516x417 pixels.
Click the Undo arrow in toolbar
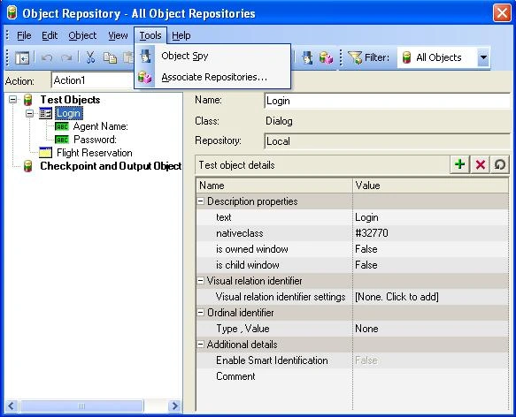point(47,57)
